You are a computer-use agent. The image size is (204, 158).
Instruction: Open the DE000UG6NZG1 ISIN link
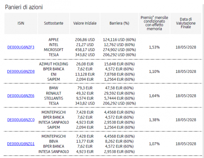click(x=21, y=144)
